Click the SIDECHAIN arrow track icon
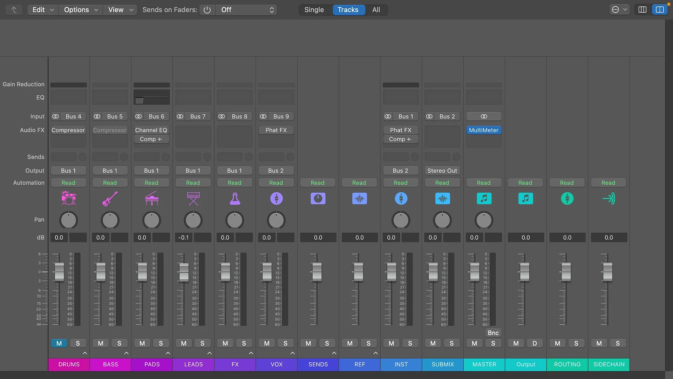This screenshot has height=379, width=673. (609, 199)
